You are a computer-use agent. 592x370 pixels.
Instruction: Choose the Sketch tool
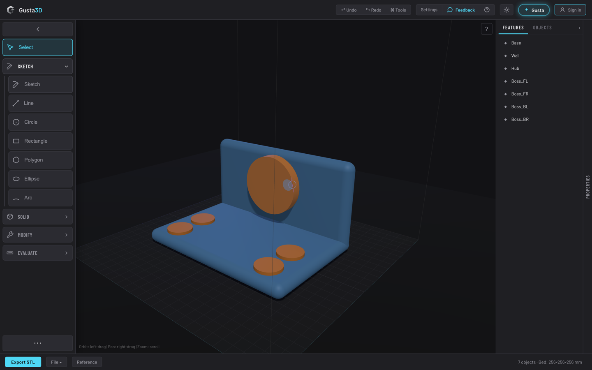(x=40, y=84)
